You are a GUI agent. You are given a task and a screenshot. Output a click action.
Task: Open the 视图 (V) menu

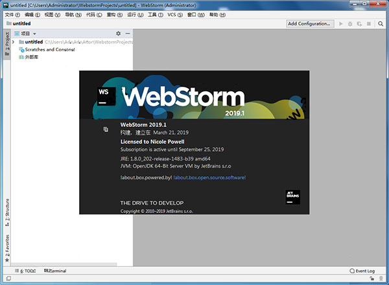pos(53,15)
